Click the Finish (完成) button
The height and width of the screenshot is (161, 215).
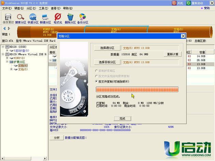[x=122, y=118]
